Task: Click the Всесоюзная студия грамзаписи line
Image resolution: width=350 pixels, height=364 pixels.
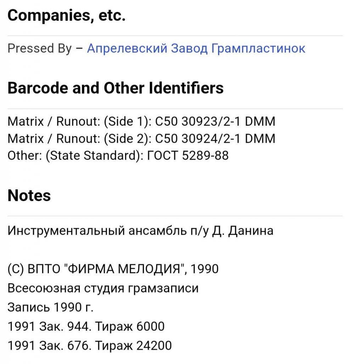Action: point(103,288)
